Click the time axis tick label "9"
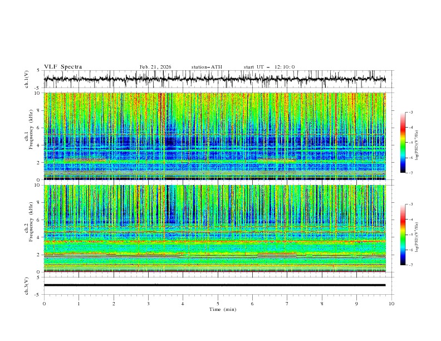This screenshot has width=441, height=341. (x=356, y=304)
